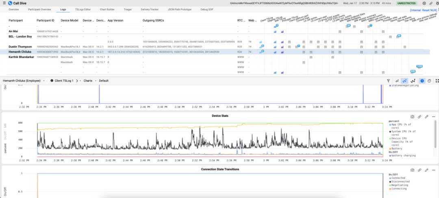Copy link to the Device Stats chart
The width and height of the screenshot is (439, 198).
[x=419, y=117]
